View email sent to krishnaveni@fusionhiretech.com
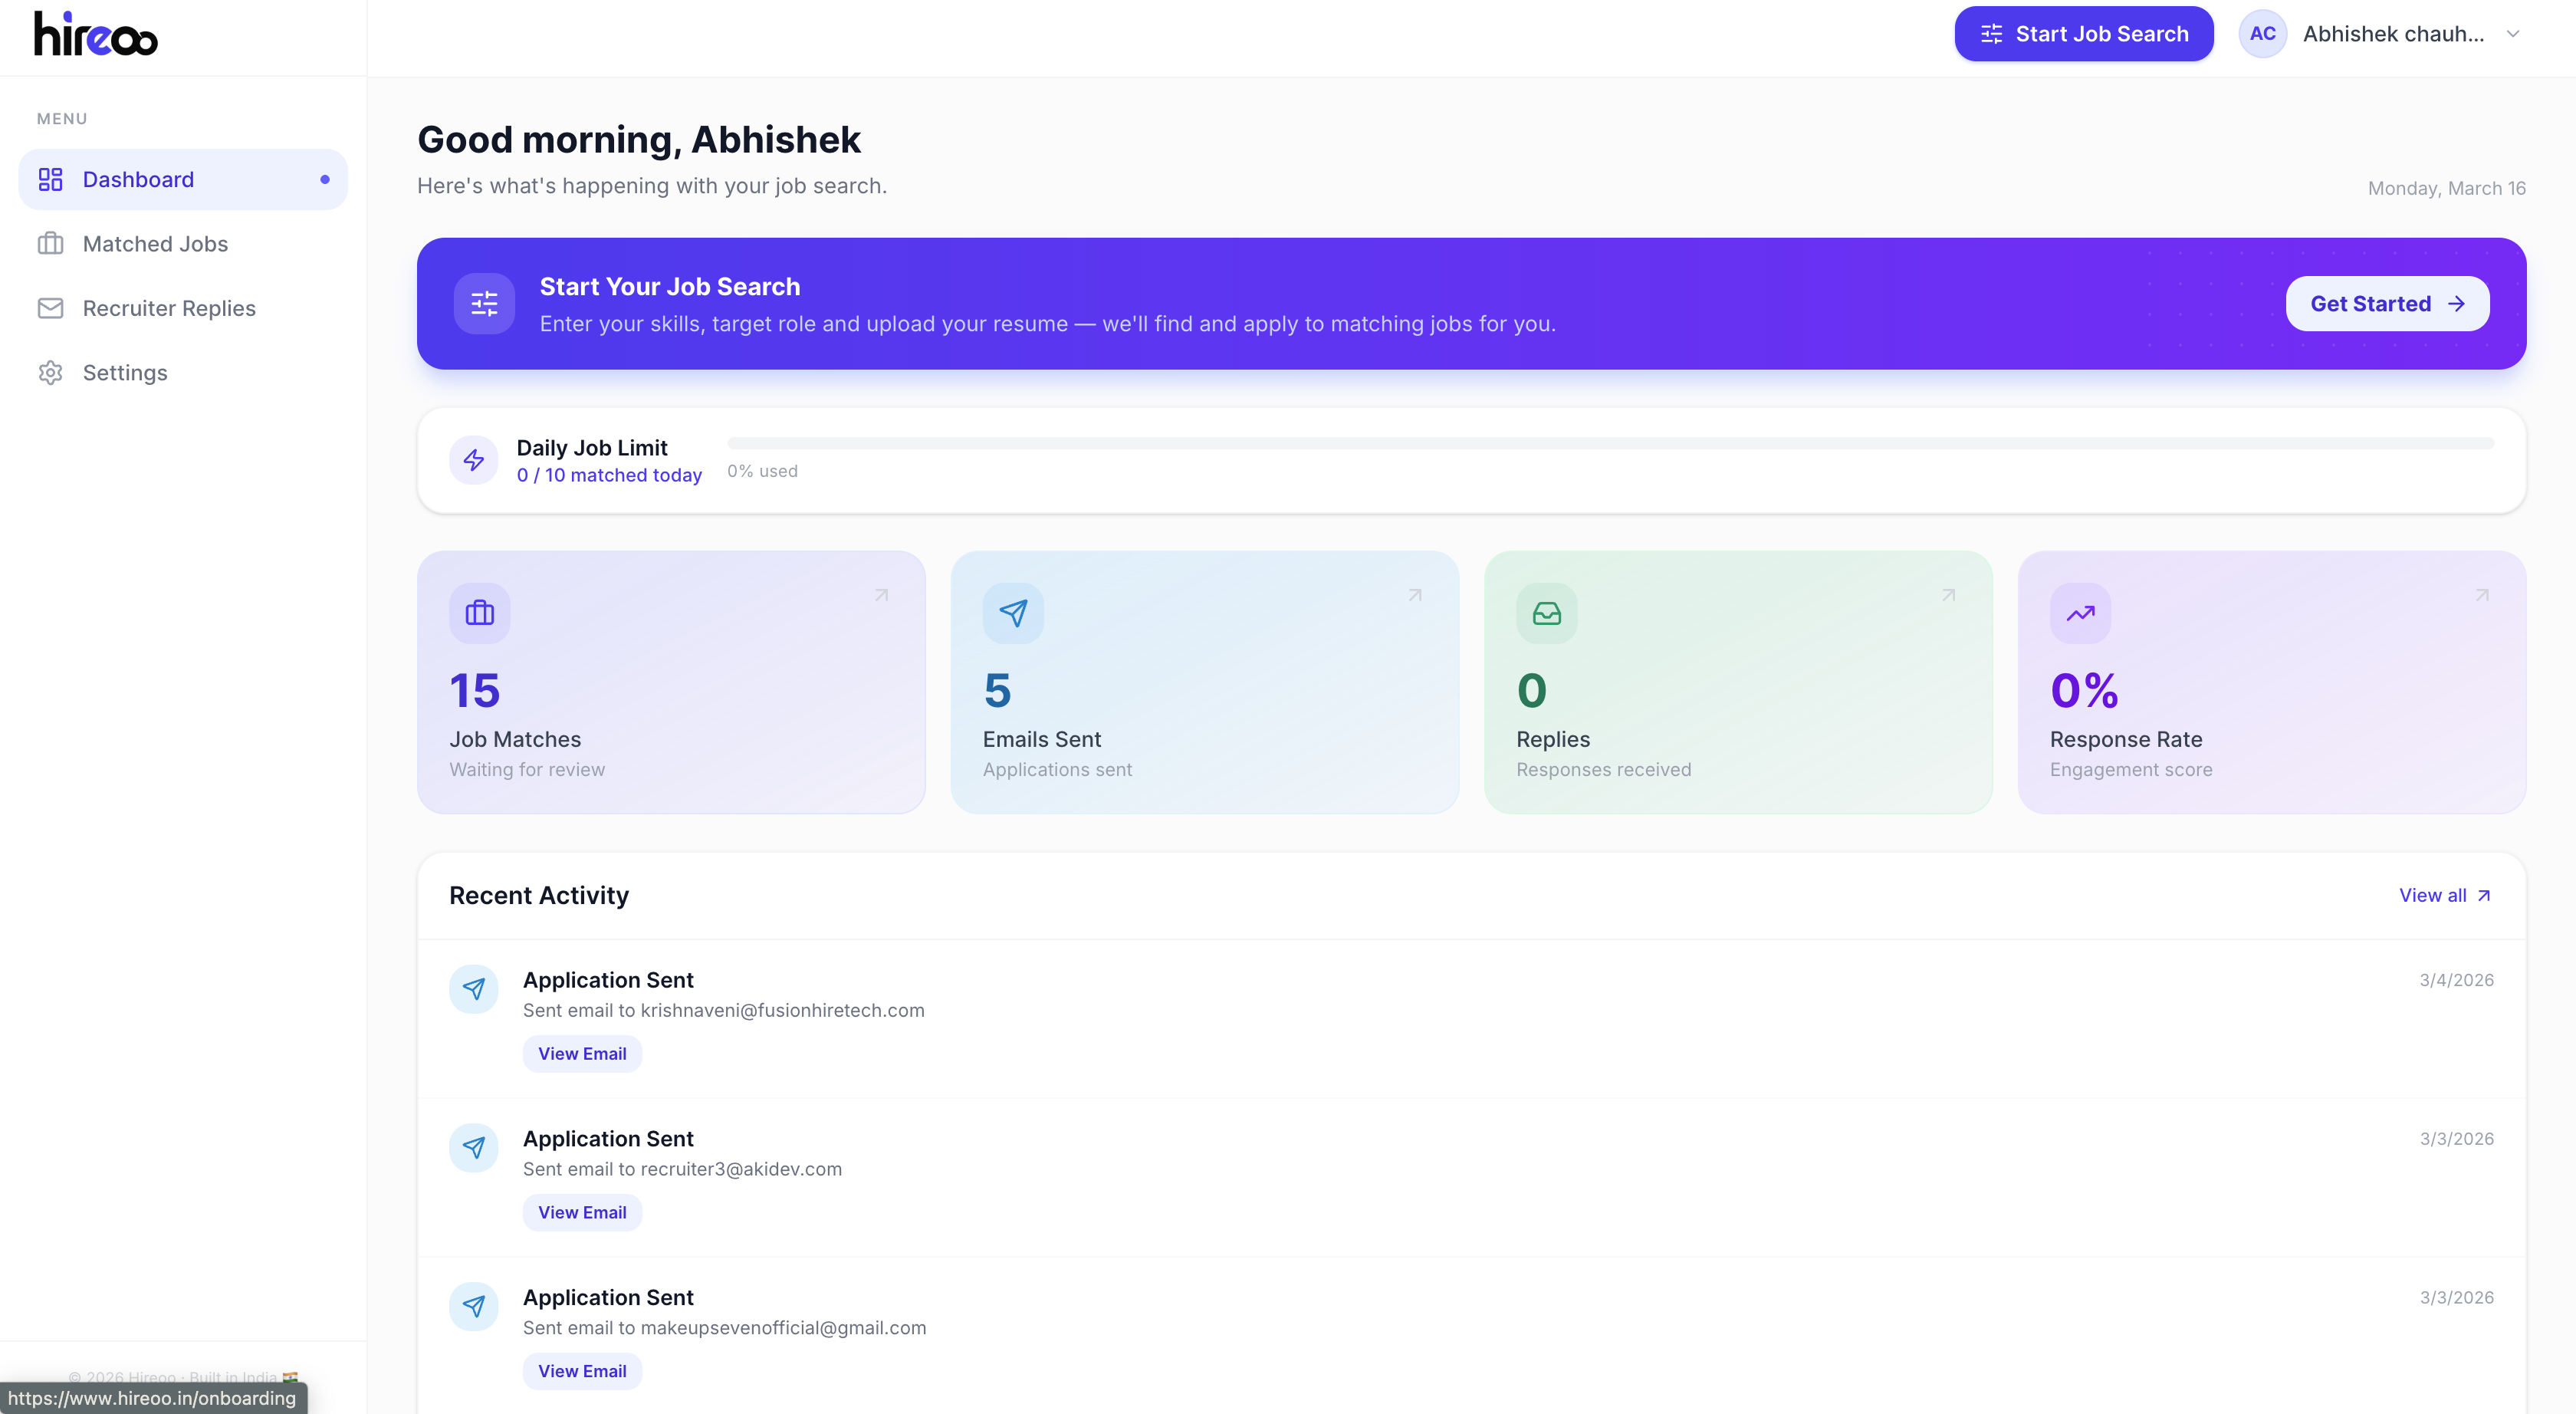The width and height of the screenshot is (2576, 1414). (x=582, y=1054)
